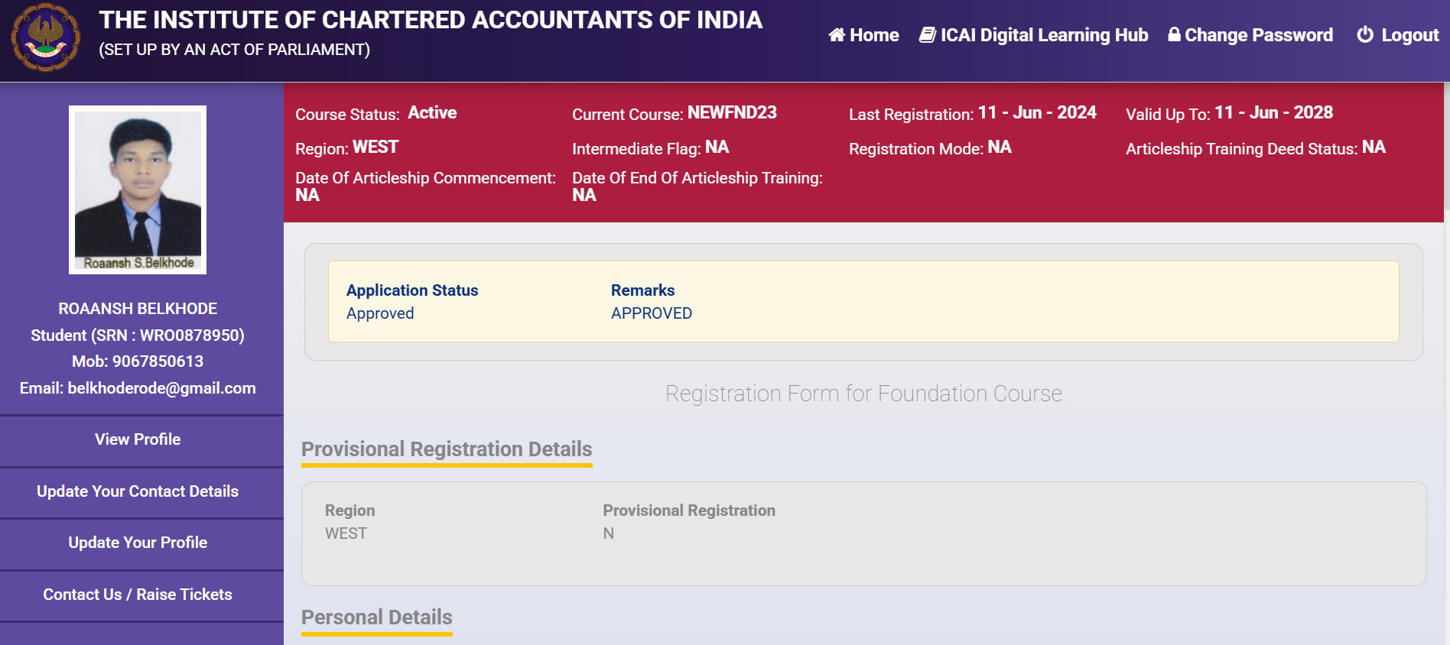Open ICAI Digital Learning Hub text link
Screen dimensions: 1450x645
(1044, 35)
